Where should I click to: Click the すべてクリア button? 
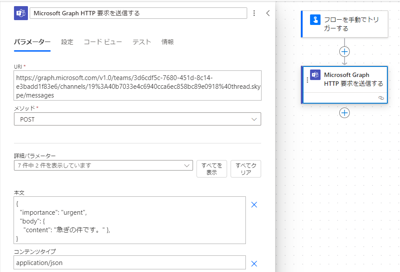(246, 169)
